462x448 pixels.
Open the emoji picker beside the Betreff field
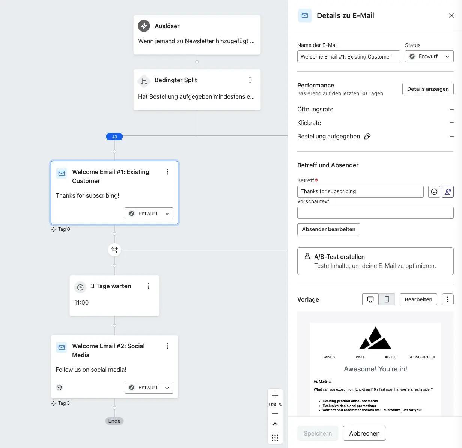click(434, 191)
